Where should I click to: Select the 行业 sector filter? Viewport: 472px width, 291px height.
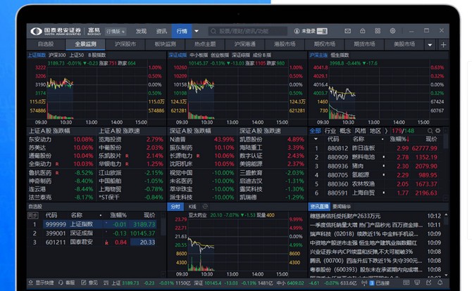tap(330, 131)
